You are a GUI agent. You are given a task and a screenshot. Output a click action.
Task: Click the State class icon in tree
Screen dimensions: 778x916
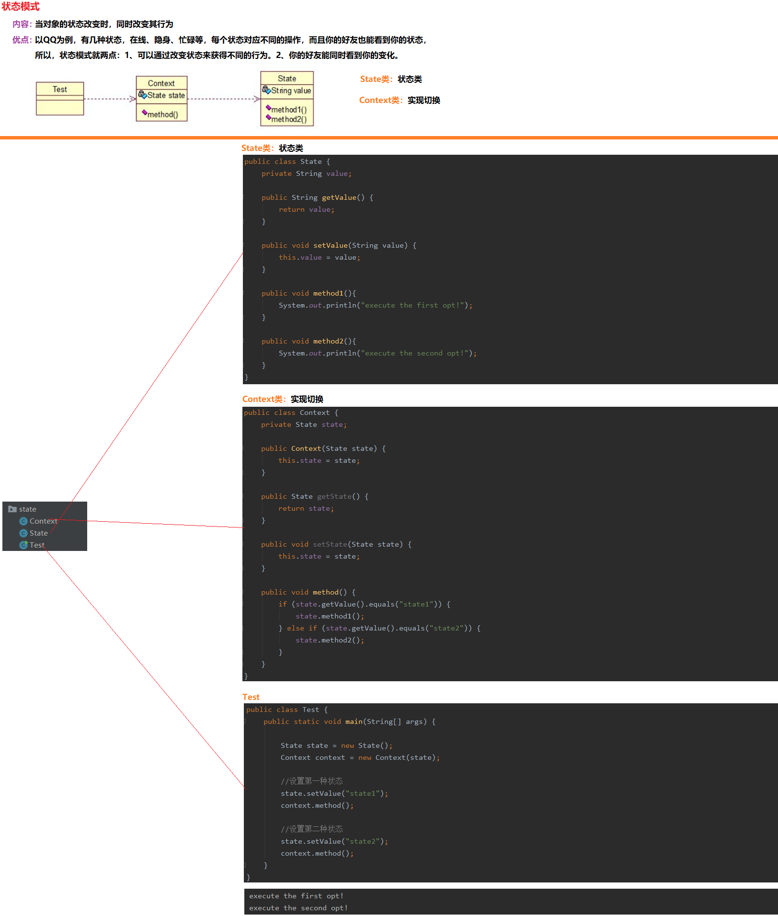(x=23, y=533)
